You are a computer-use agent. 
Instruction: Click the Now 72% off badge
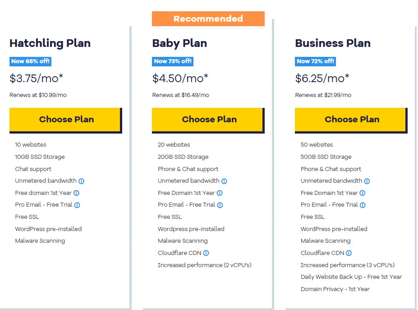pyautogui.click(x=315, y=61)
